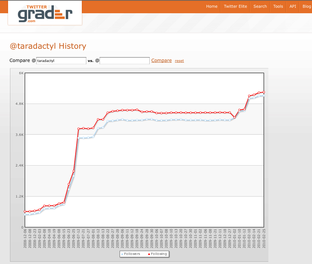Visit the Blog link in header
This screenshot has width=312, height=264.
click(307, 6)
